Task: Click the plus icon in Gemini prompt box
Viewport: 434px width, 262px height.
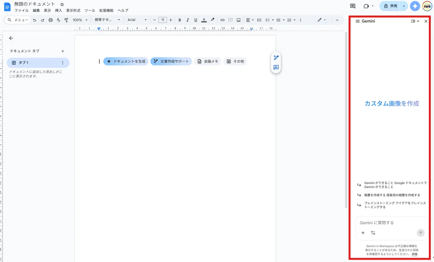Action: [x=363, y=233]
